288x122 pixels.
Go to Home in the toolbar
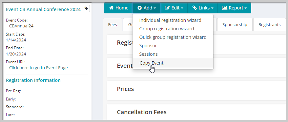[118, 8]
